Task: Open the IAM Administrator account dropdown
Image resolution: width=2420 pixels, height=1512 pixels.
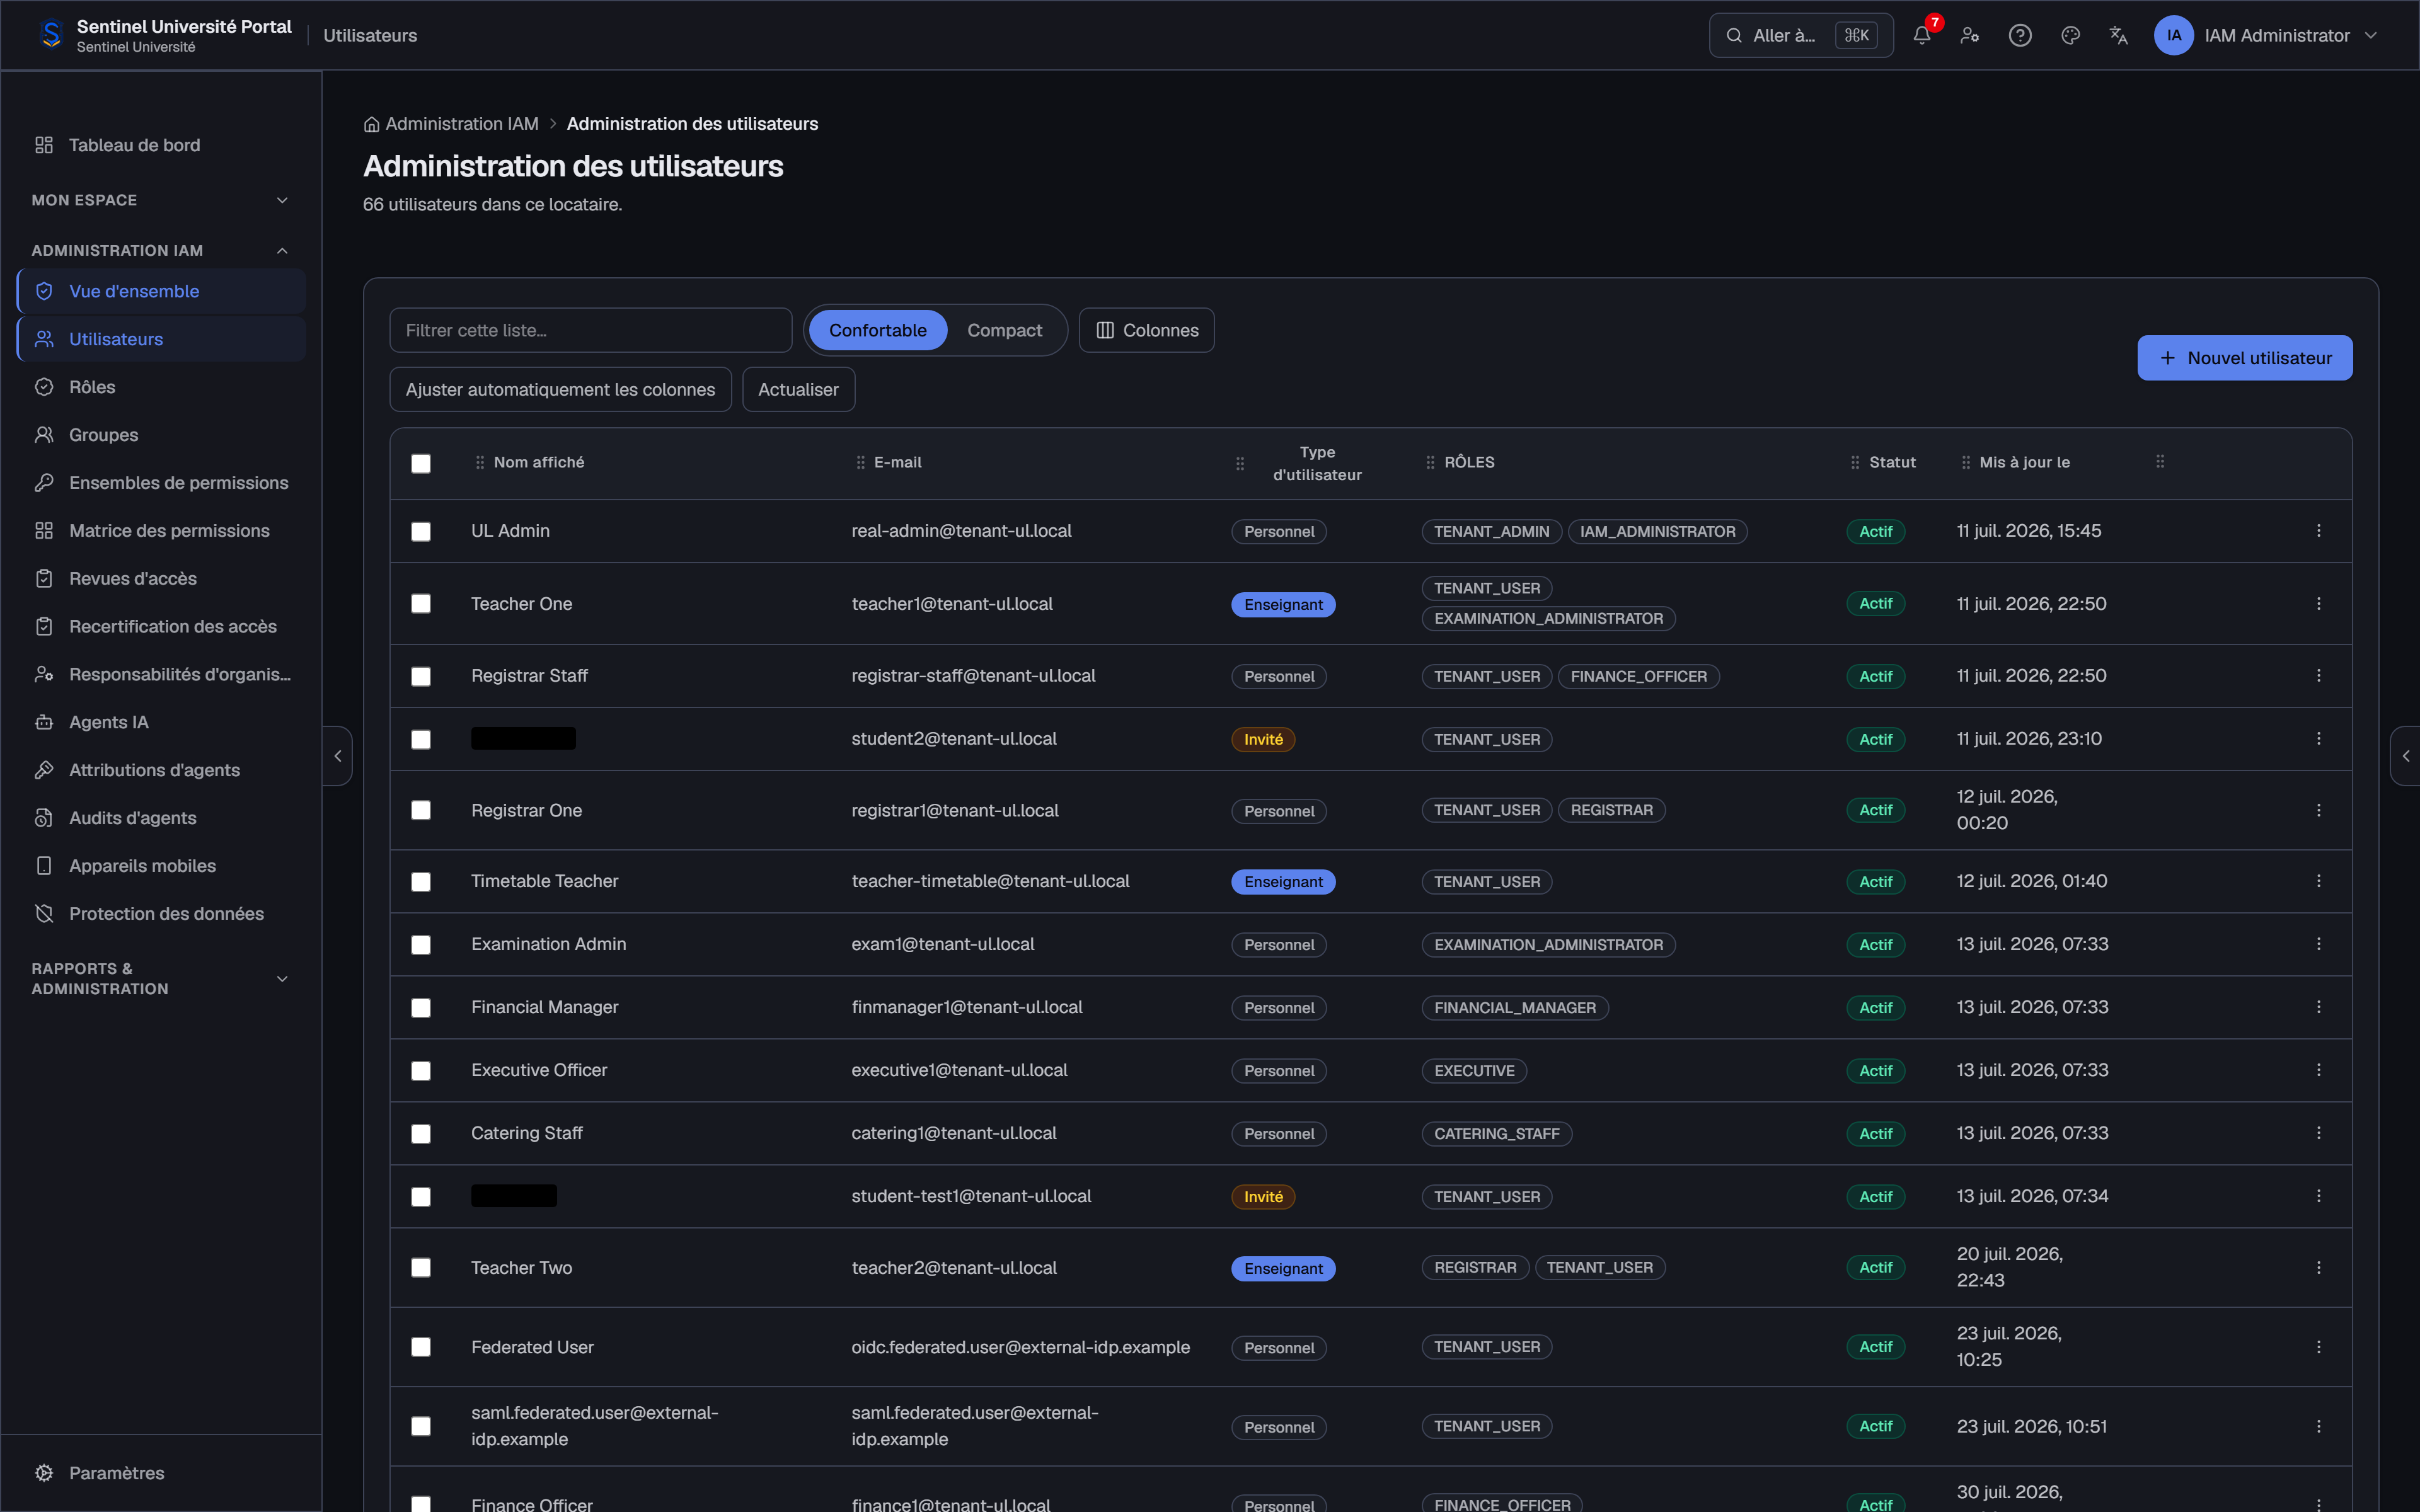Action: coord(2266,35)
